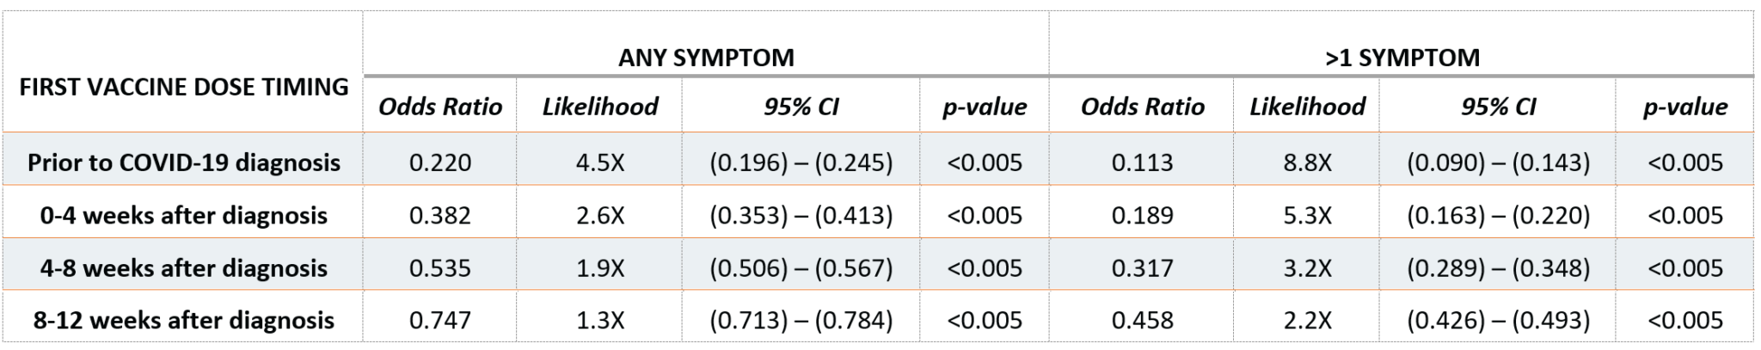Select the 4.5X likelihood cell

tap(600, 163)
